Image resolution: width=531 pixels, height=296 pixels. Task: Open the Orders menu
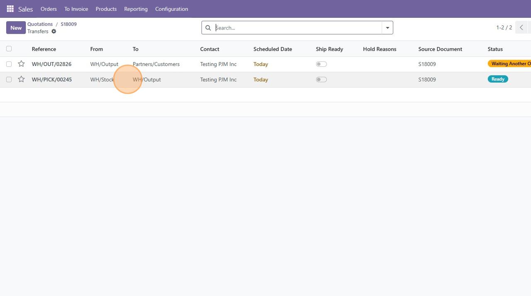pos(49,9)
